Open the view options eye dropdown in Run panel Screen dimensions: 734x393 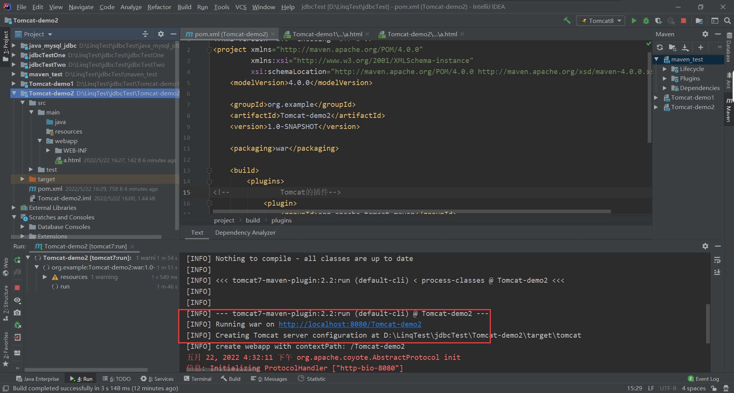(x=17, y=300)
